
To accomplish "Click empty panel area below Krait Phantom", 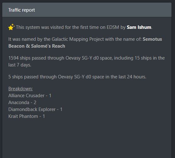I will pyautogui.click(x=87, y=138).
